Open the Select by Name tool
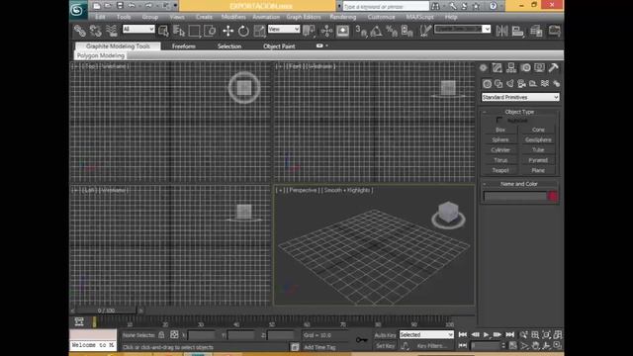Screen dimensions: 633x356 tap(179, 31)
